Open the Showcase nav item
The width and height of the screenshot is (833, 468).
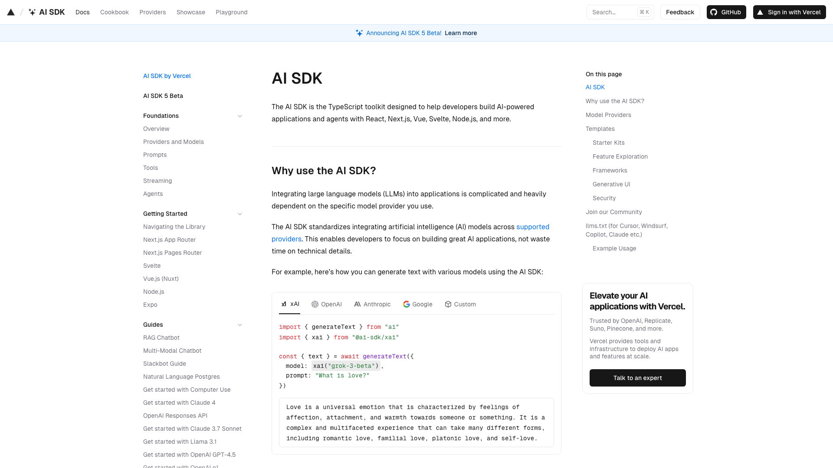coord(191,12)
